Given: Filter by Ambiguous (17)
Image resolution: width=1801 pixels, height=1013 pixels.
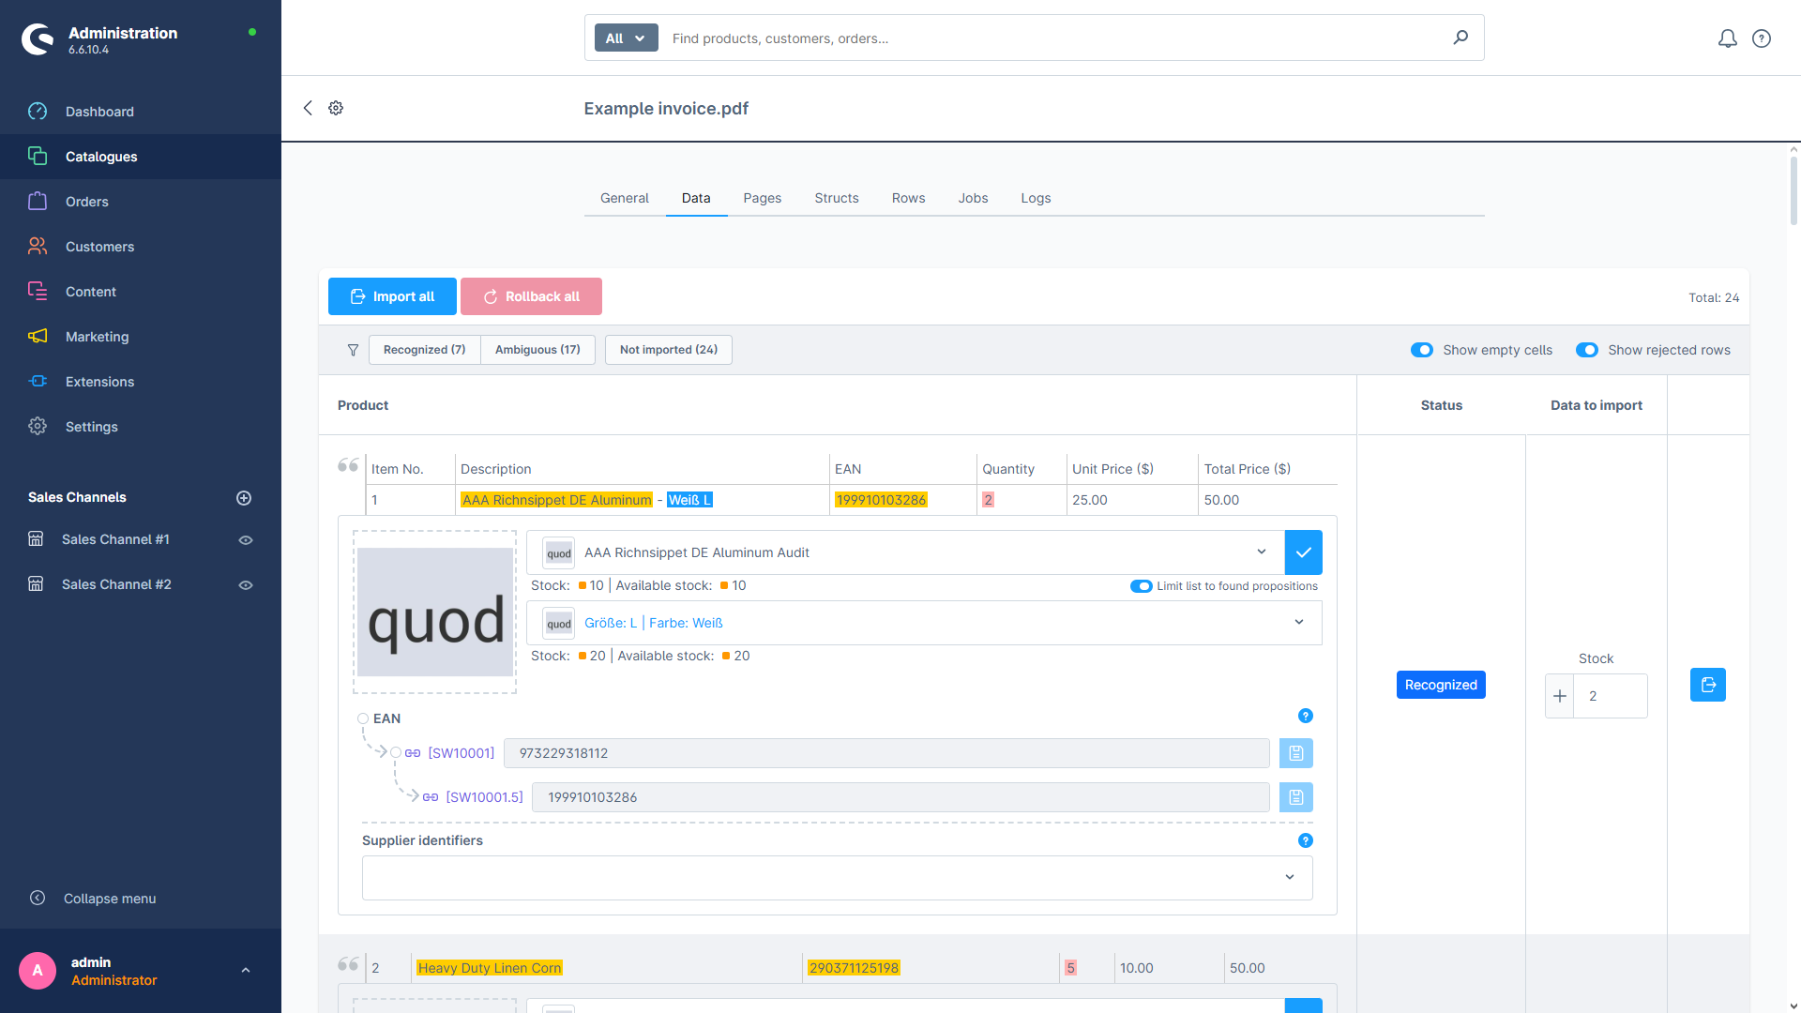Looking at the screenshot, I should point(537,350).
